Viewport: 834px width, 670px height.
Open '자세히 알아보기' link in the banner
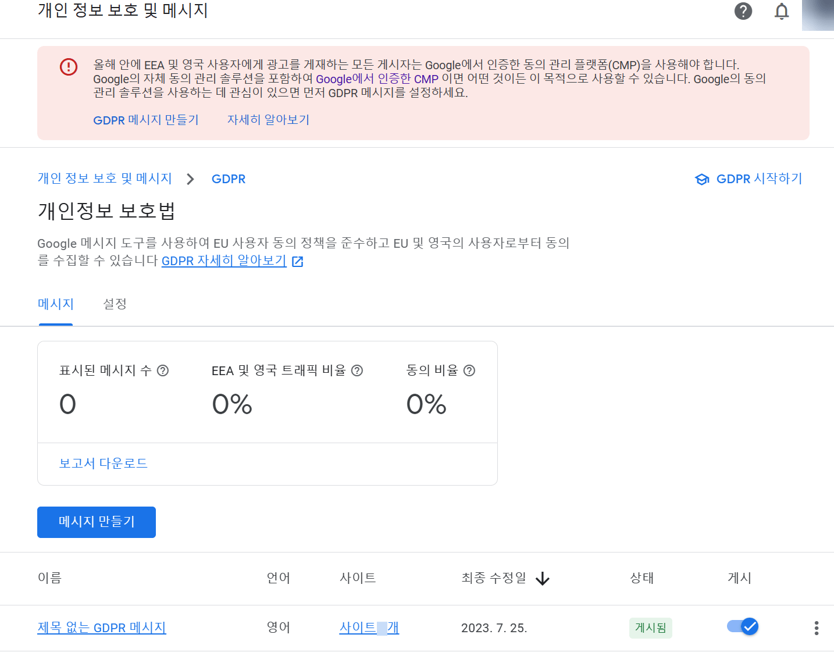point(268,120)
